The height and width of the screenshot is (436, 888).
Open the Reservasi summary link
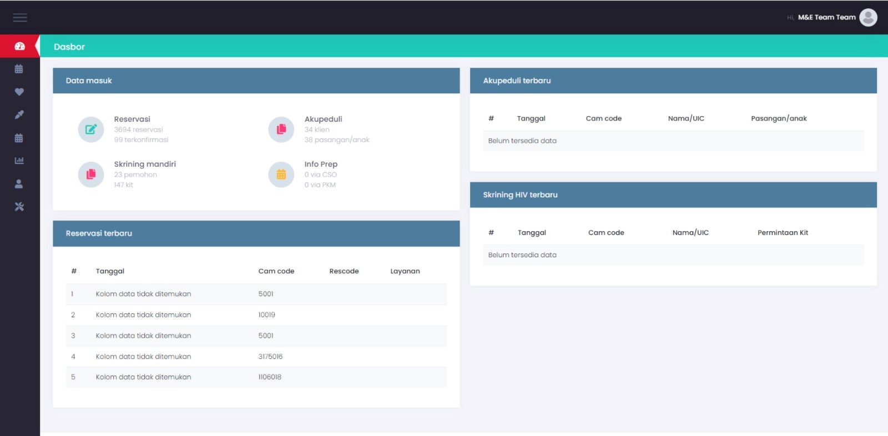coord(132,119)
